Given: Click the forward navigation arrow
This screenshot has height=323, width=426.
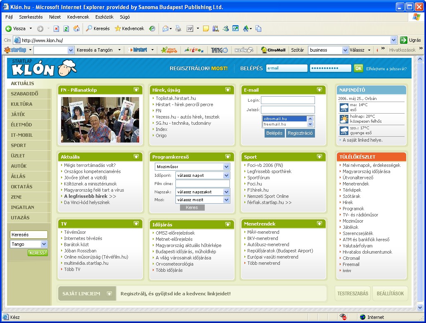Looking at the screenshot, I should coord(40,28).
